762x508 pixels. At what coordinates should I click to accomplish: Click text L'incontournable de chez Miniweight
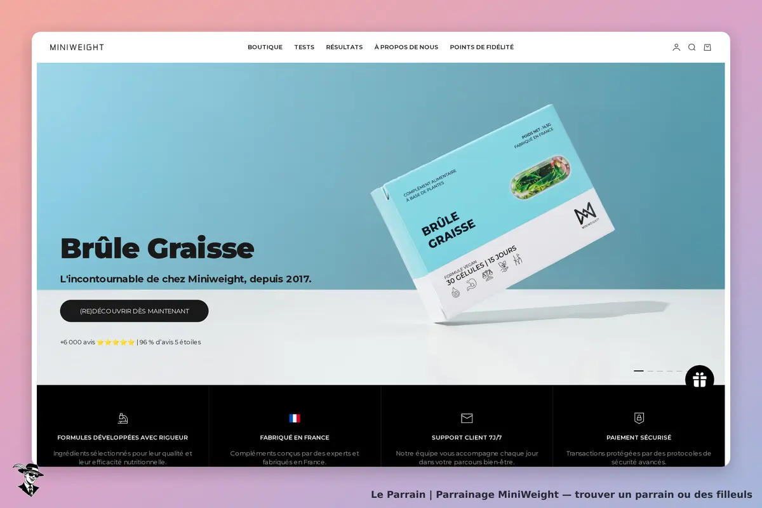pos(185,279)
